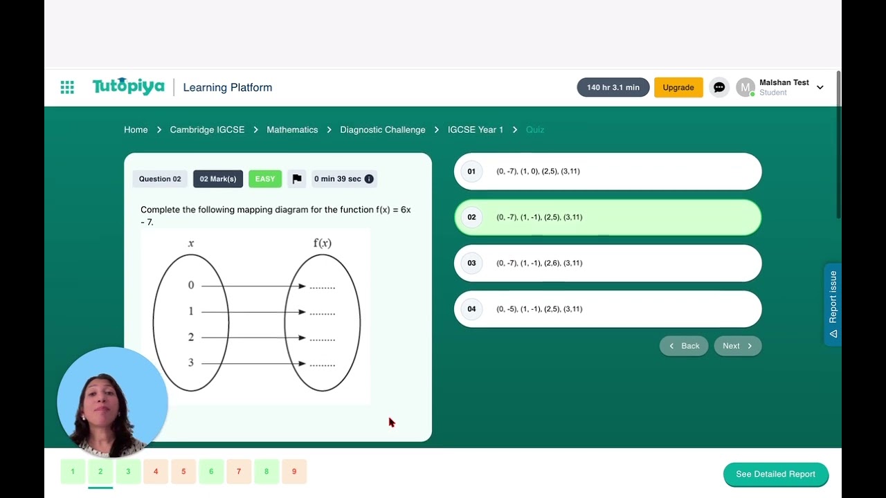Viewport: 886px width, 498px height.
Task: Click the presenter webcam bubble
Action: [x=112, y=403]
